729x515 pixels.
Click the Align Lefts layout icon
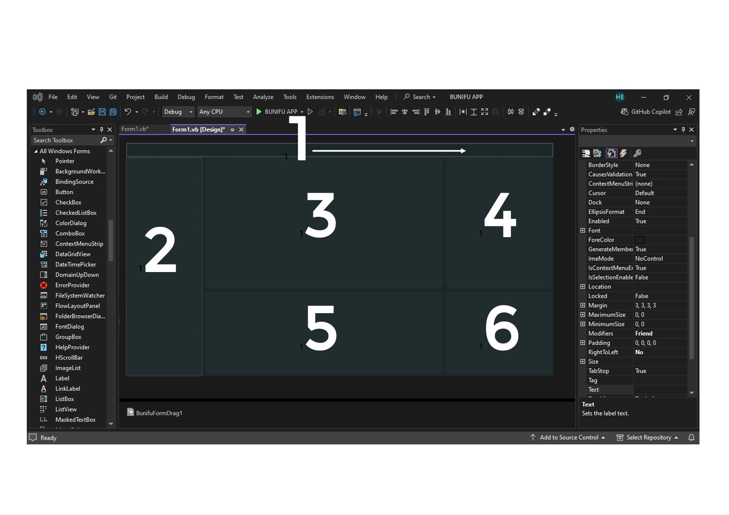(x=394, y=112)
